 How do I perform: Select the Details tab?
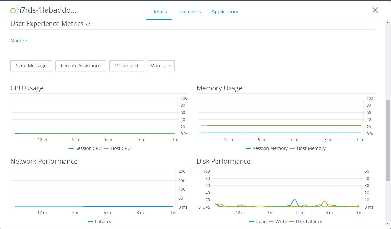tap(159, 12)
